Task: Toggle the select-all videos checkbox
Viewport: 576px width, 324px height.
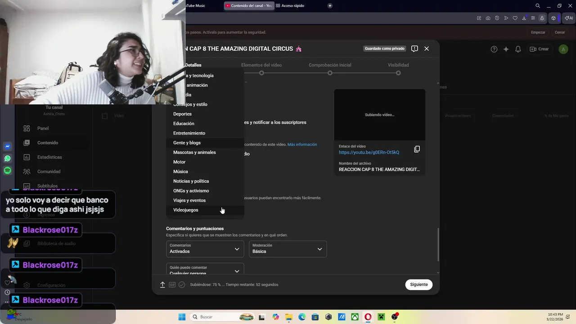Action: click(104, 116)
